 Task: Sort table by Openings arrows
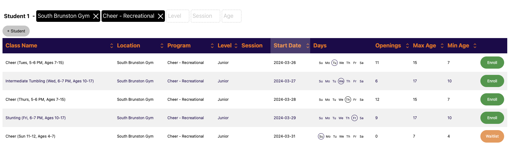click(407, 46)
